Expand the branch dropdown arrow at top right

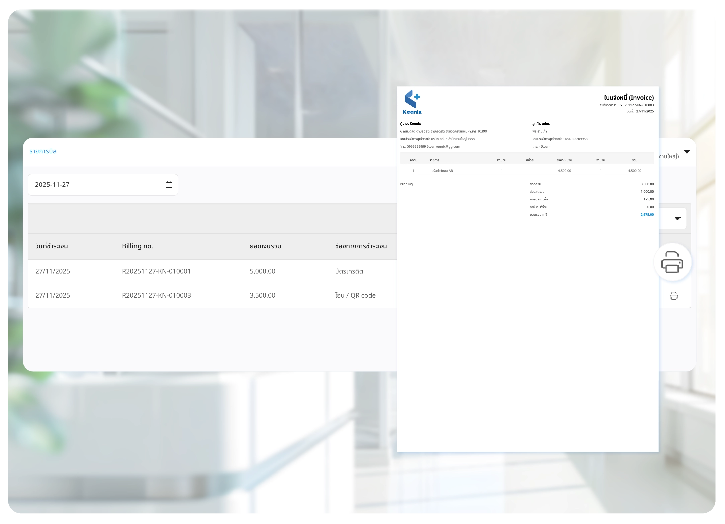[687, 152]
